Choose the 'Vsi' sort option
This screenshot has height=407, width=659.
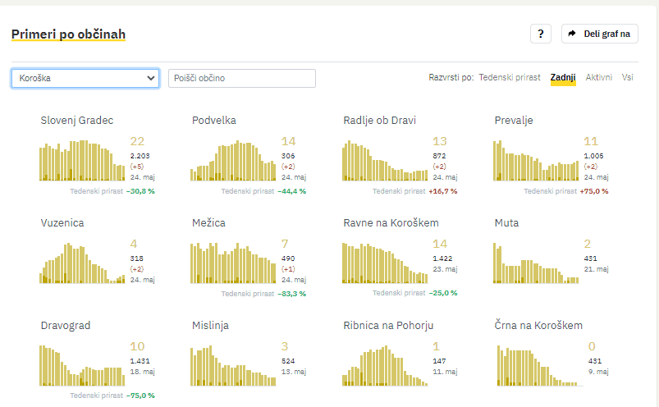(x=628, y=78)
